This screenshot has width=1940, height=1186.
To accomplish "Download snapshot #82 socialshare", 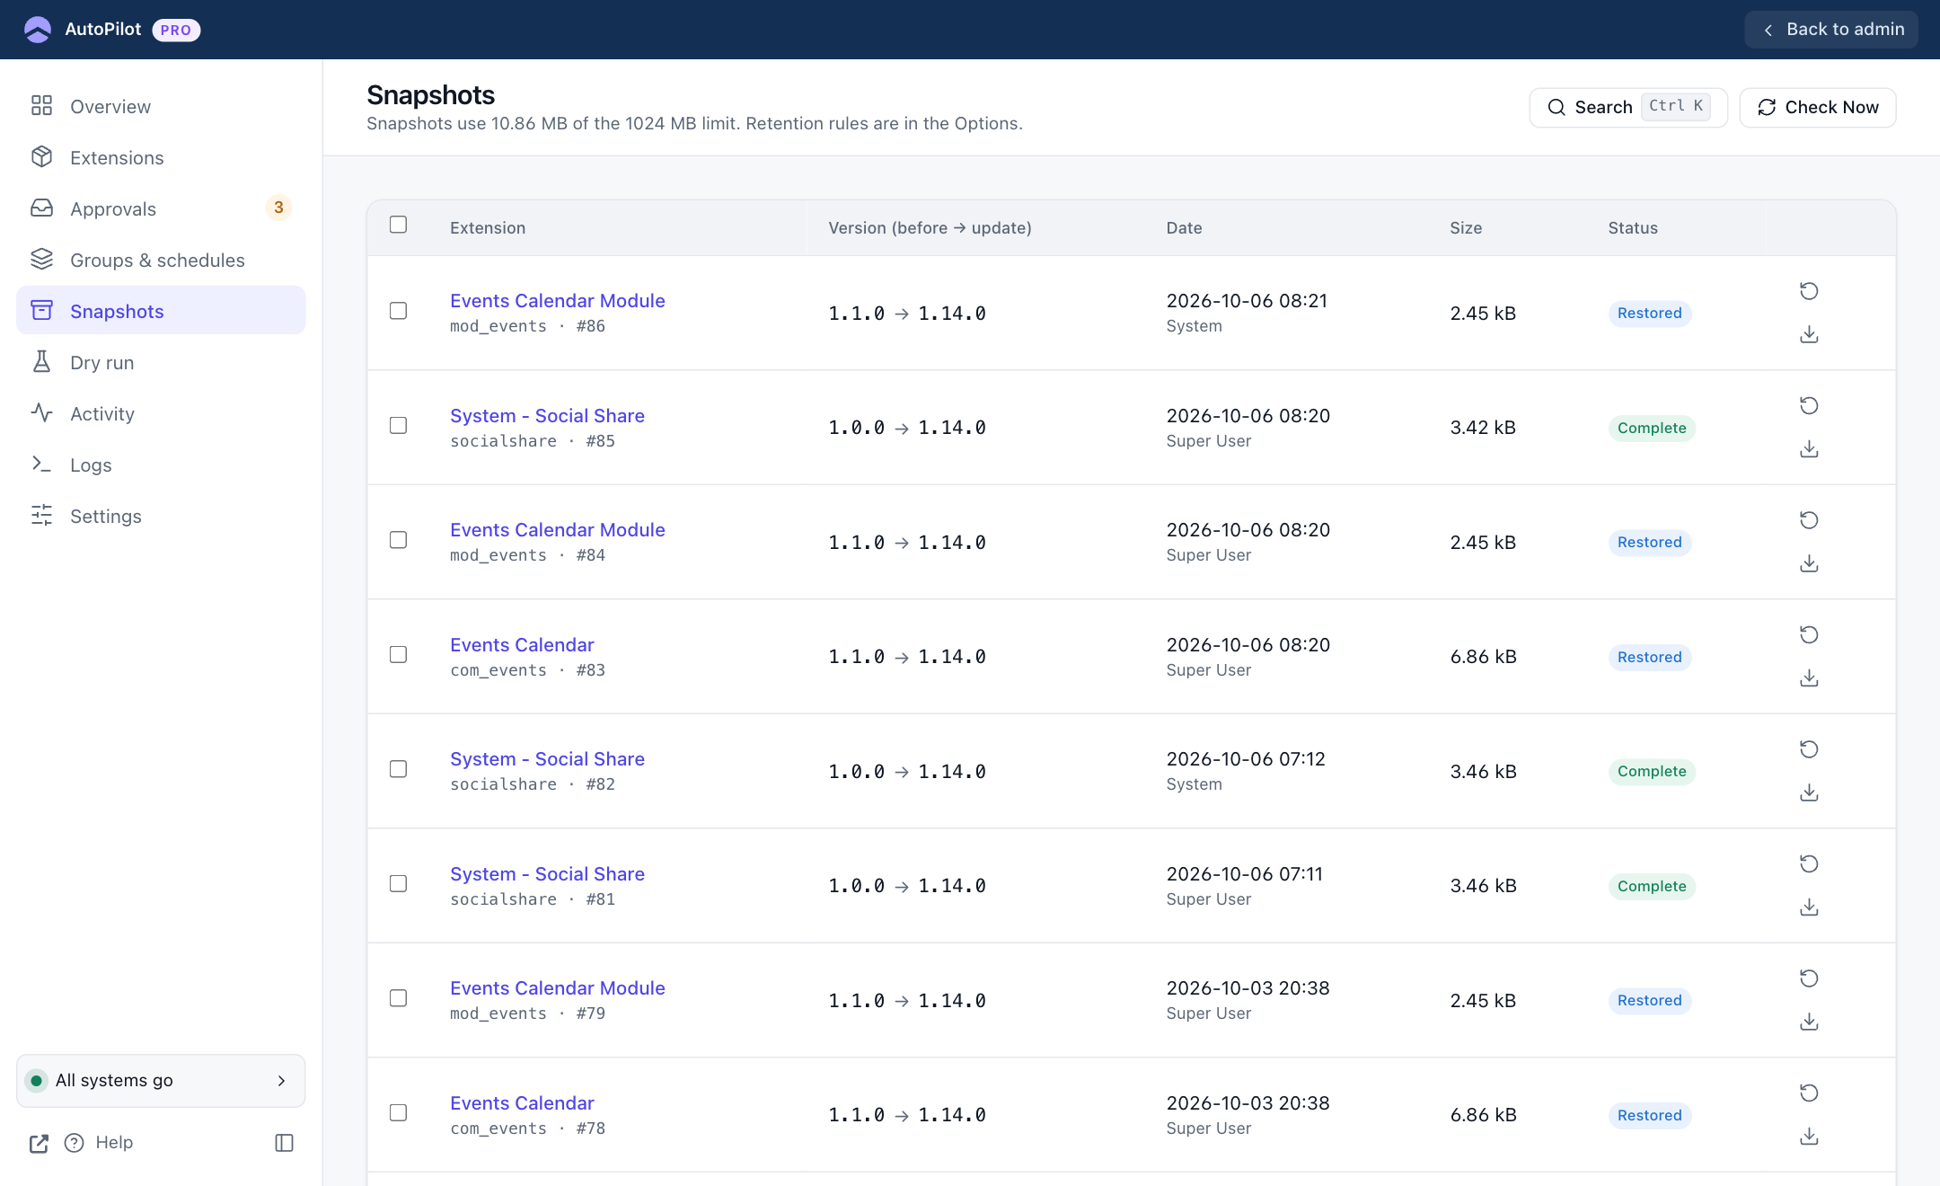I will click(x=1809, y=792).
